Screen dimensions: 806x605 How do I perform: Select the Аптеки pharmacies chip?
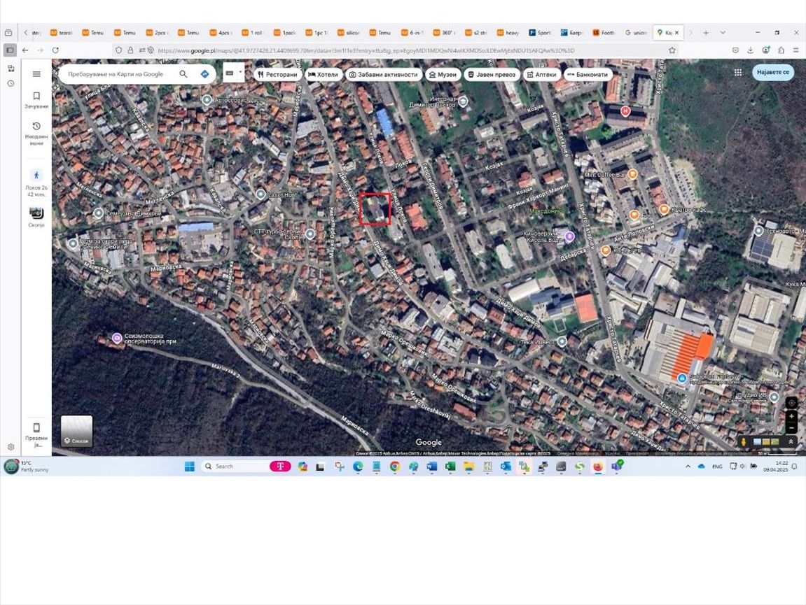[x=541, y=74]
